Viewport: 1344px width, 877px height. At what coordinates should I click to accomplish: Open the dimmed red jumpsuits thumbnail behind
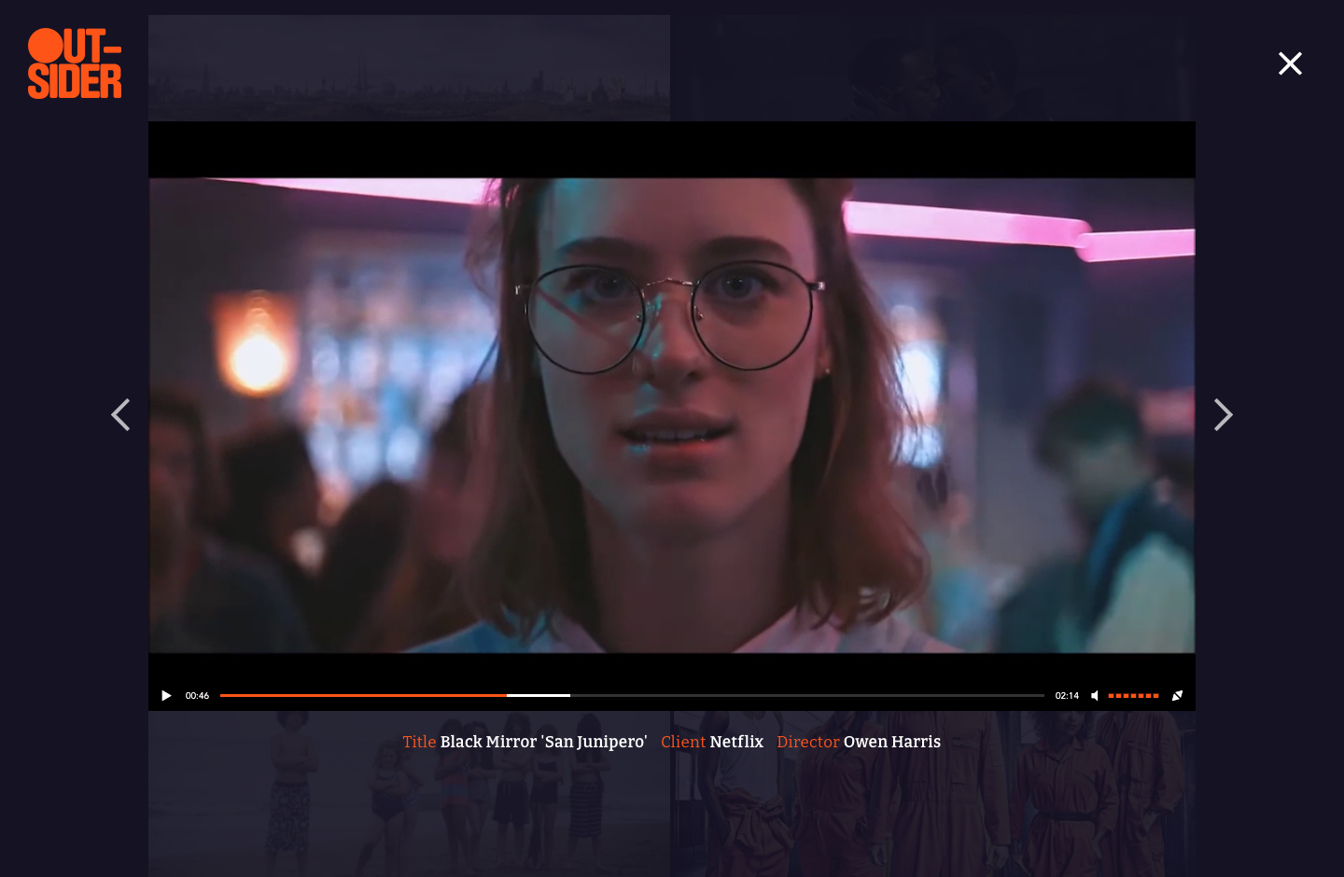click(933, 794)
